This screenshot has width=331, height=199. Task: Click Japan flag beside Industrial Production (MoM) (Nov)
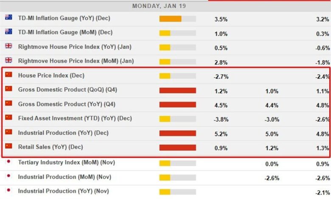tap(8, 176)
